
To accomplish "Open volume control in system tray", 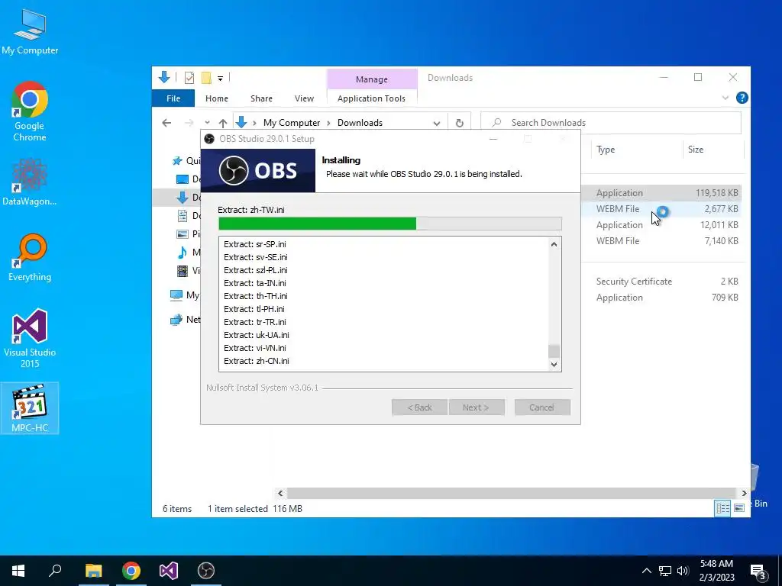I will tap(683, 571).
